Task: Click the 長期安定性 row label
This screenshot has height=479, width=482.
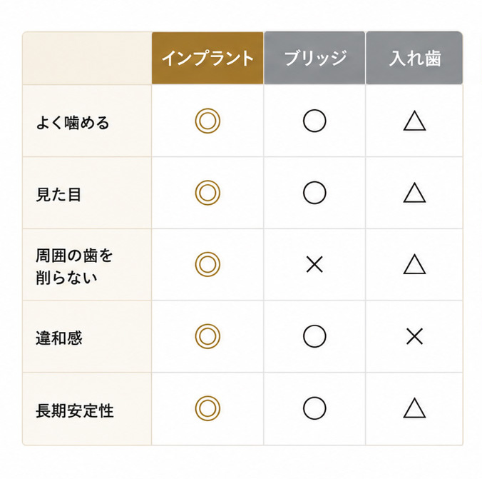Action: 74,410
